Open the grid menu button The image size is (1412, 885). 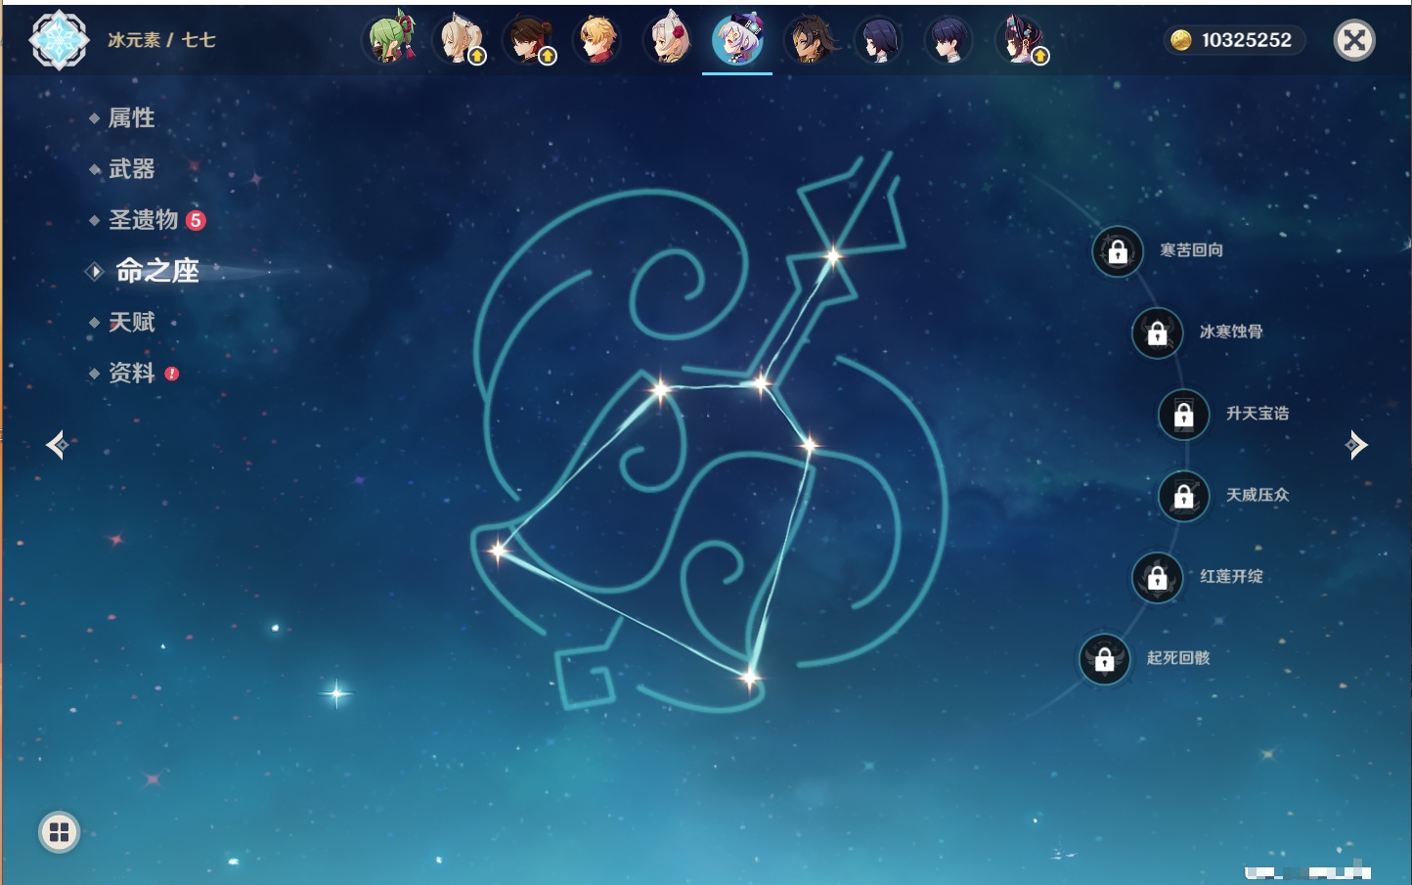59,832
